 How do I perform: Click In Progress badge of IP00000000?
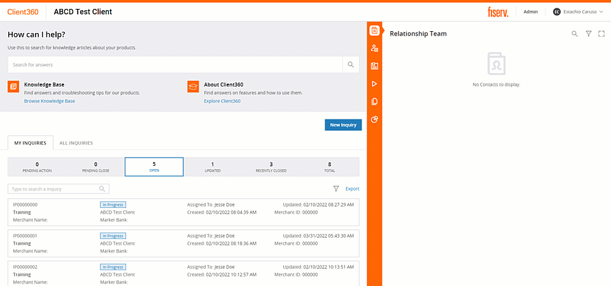[113, 205]
